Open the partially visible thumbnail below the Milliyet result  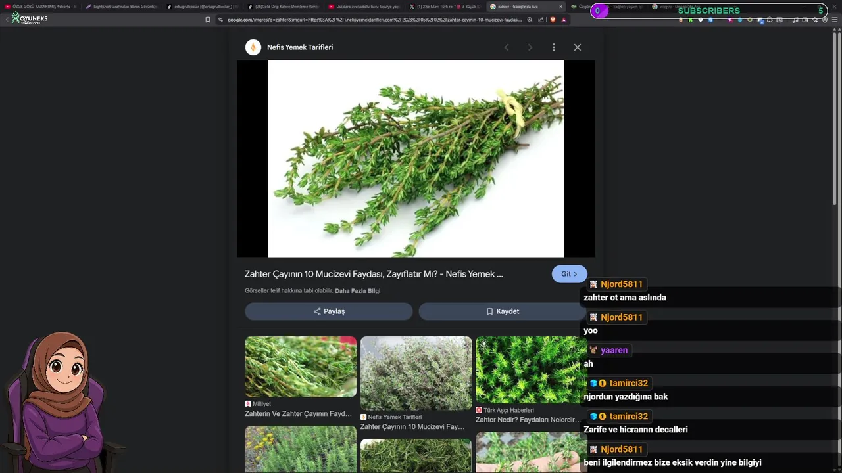(x=301, y=449)
